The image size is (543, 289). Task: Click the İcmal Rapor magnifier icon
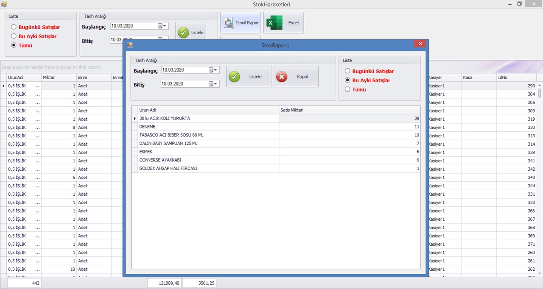click(229, 23)
